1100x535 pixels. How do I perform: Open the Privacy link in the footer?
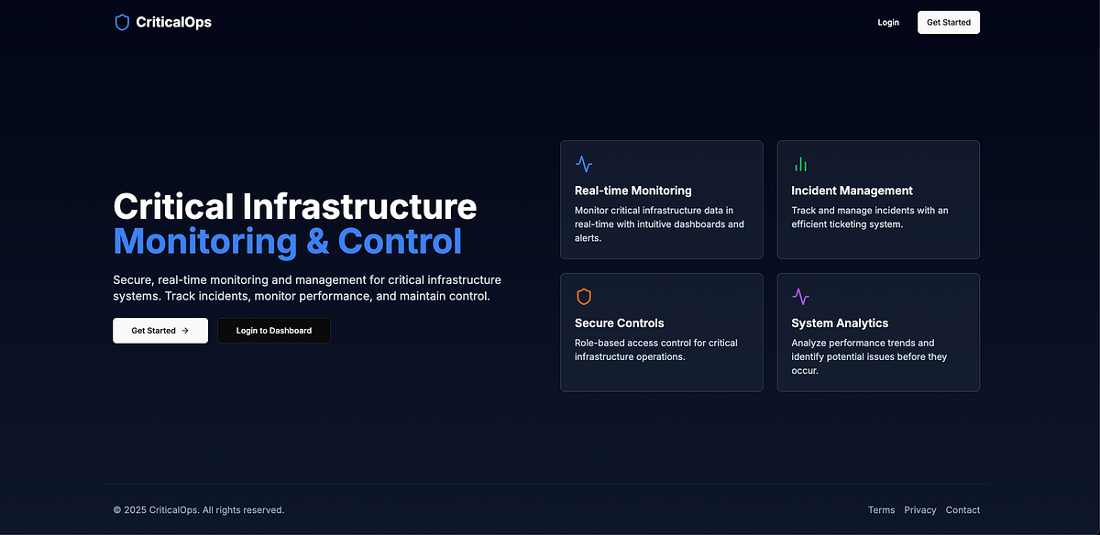pyautogui.click(x=920, y=509)
